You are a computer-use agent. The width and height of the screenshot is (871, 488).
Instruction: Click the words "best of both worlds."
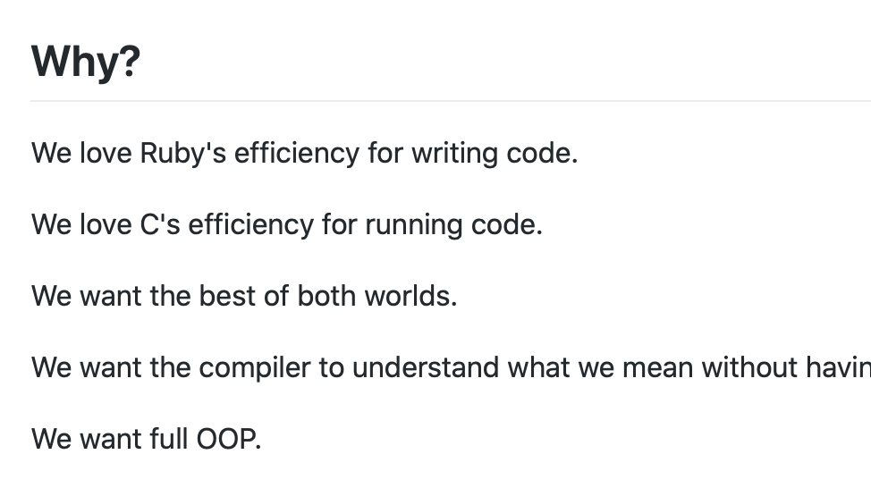click(327, 296)
